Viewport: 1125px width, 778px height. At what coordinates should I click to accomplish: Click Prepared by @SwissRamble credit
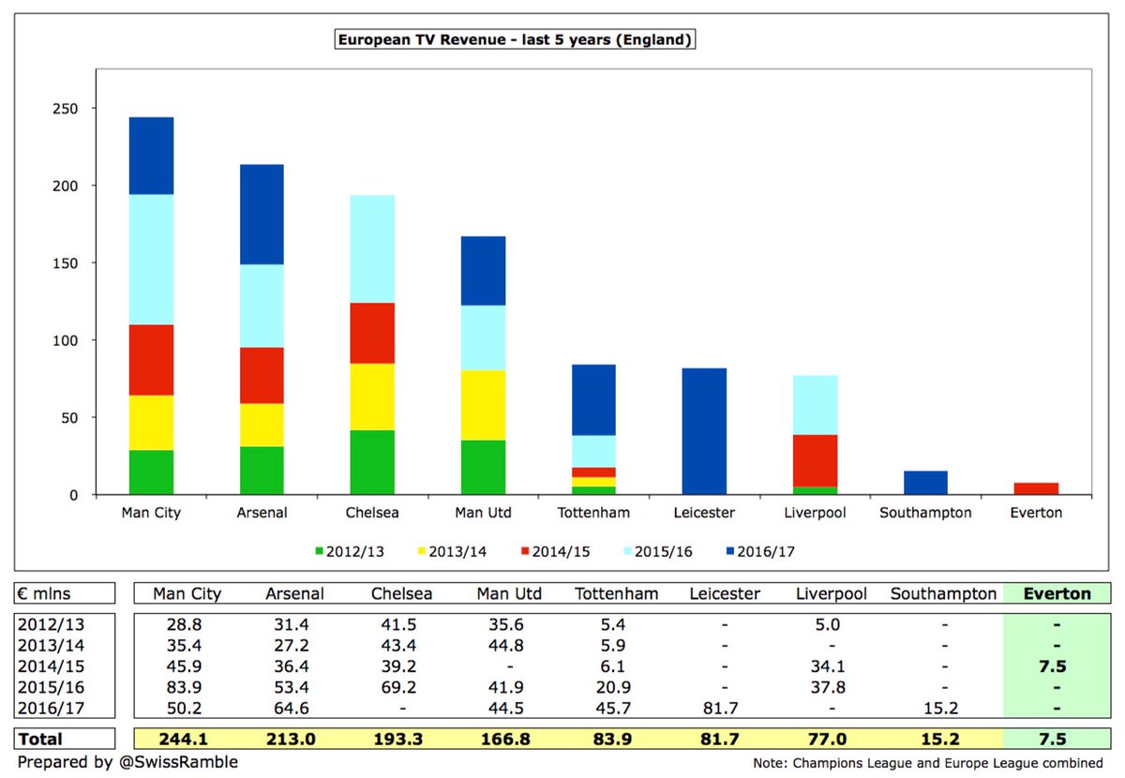click(x=127, y=762)
